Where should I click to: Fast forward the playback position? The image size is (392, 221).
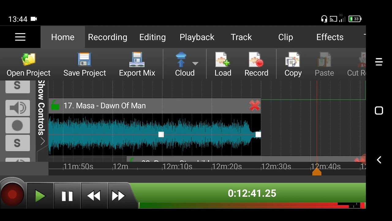(x=119, y=196)
